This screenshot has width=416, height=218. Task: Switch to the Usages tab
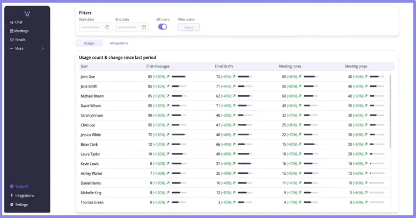click(89, 43)
